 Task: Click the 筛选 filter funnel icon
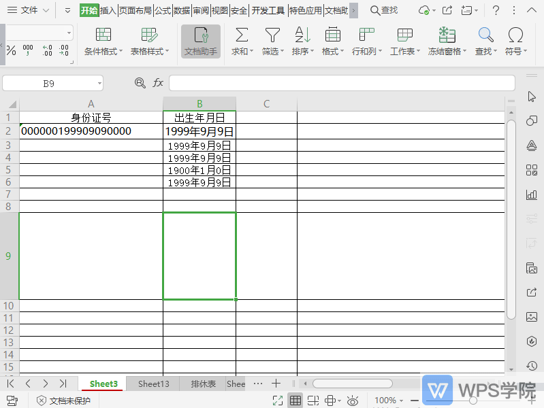[272, 35]
